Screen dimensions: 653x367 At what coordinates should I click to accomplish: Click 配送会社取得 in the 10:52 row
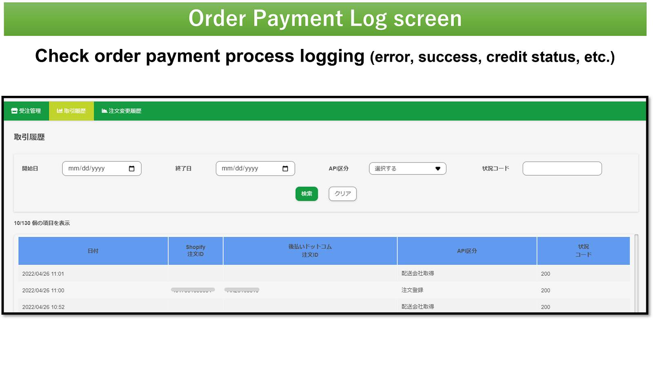pyautogui.click(x=418, y=307)
